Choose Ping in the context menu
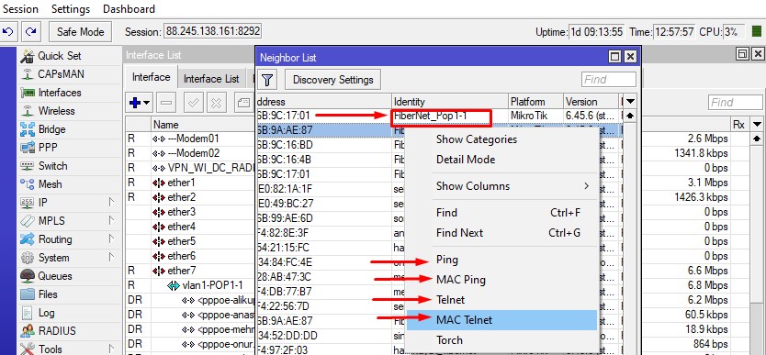 pos(501,260)
